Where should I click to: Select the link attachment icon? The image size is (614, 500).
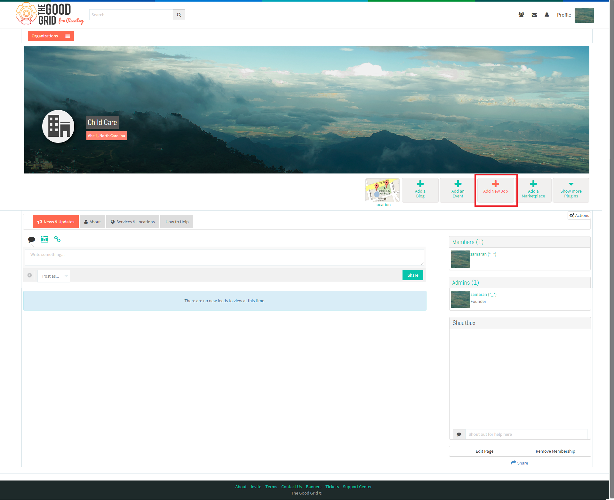pyautogui.click(x=57, y=239)
